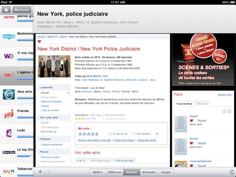Reload the page with refresh icon
236x177 pixels.
232,172
